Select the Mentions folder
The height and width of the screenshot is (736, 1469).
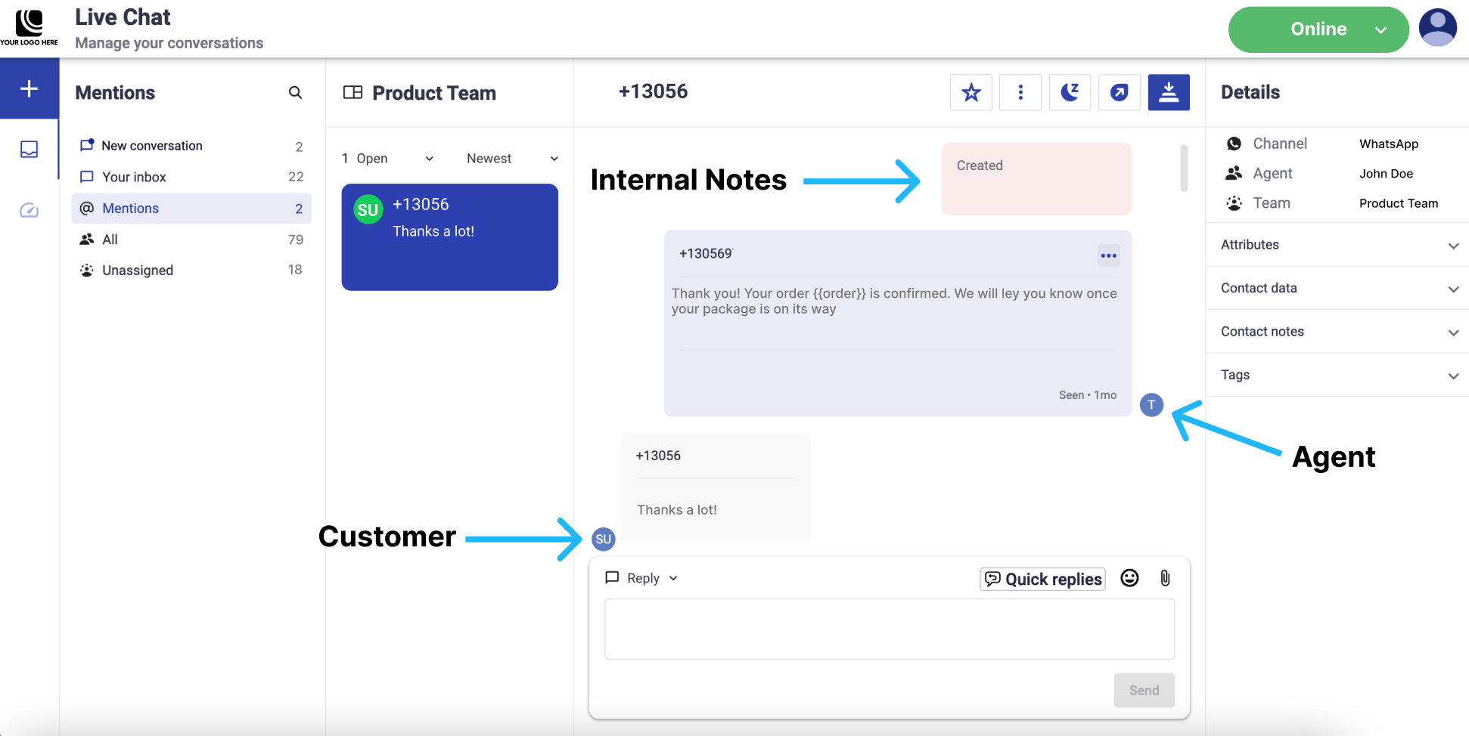point(191,208)
